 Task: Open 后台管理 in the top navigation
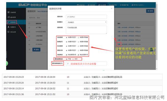pyautogui.click(x=102, y=5)
